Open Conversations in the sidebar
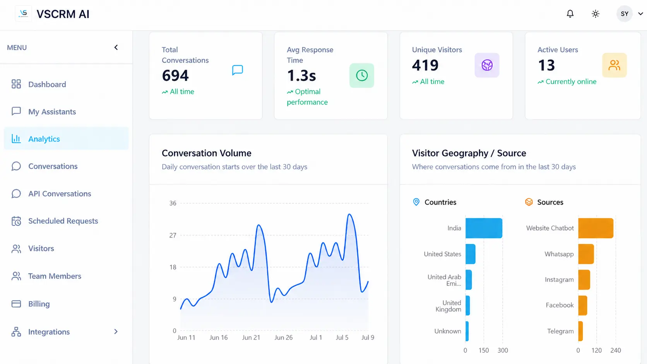 (66, 166)
